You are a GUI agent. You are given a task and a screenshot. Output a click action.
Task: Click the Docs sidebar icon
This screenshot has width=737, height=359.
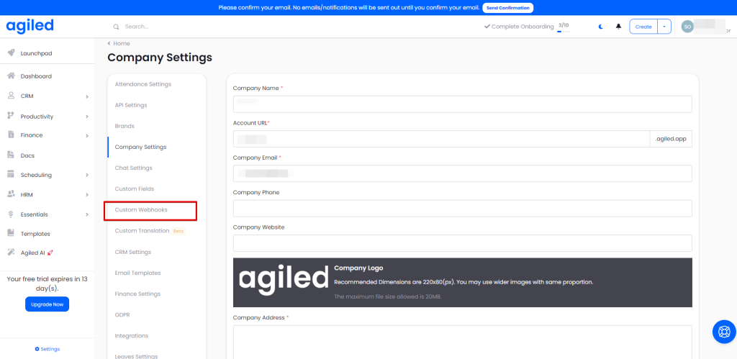[12, 155]
